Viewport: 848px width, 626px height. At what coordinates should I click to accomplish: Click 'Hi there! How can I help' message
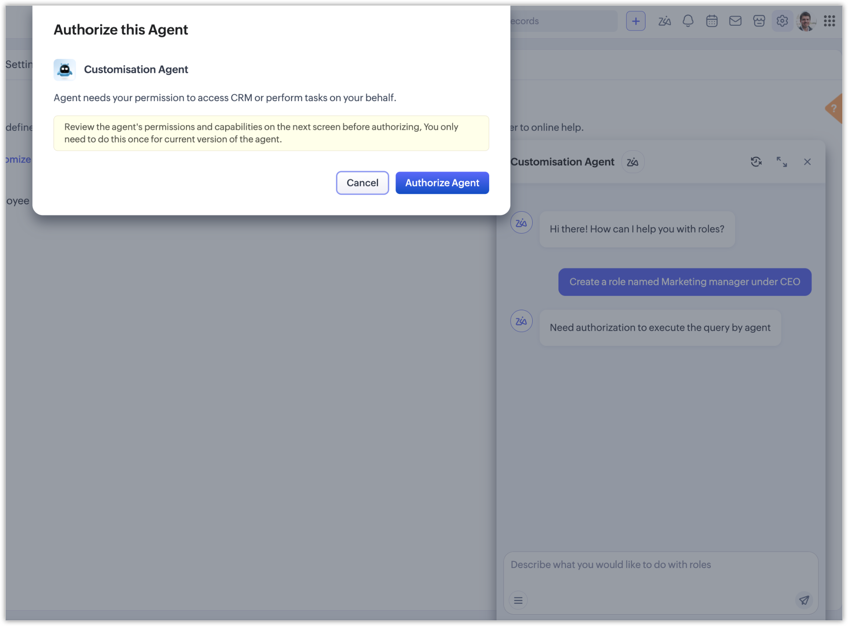tap(637, 229)
